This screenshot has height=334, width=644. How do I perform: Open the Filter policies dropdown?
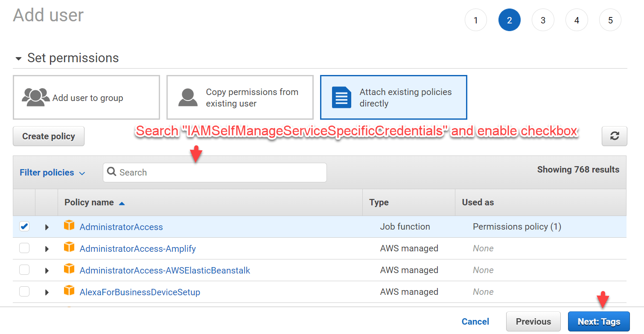(52, 173)
